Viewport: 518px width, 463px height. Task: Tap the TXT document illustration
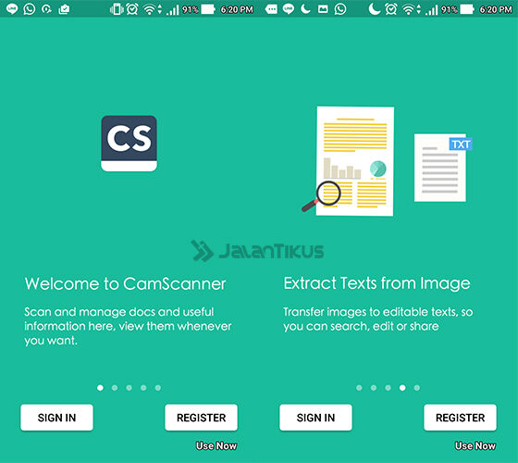click(x=443, y=168)
